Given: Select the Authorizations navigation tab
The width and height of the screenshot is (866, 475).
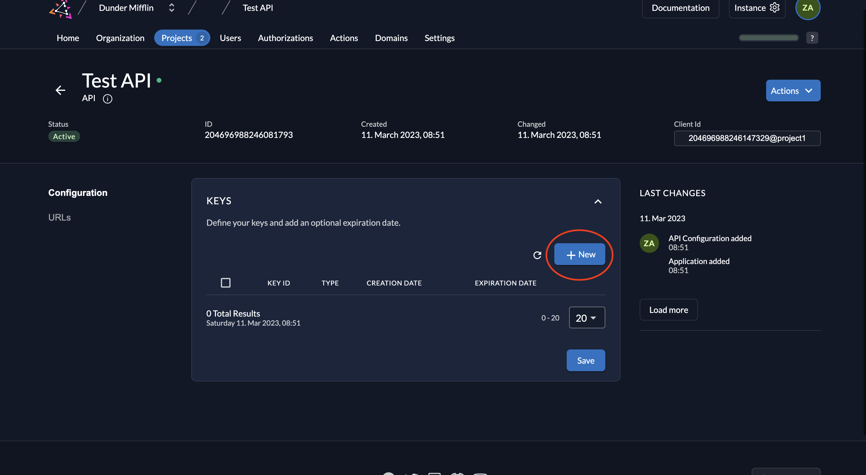Looking at the screenshot, I should click(x=285, y=37).
